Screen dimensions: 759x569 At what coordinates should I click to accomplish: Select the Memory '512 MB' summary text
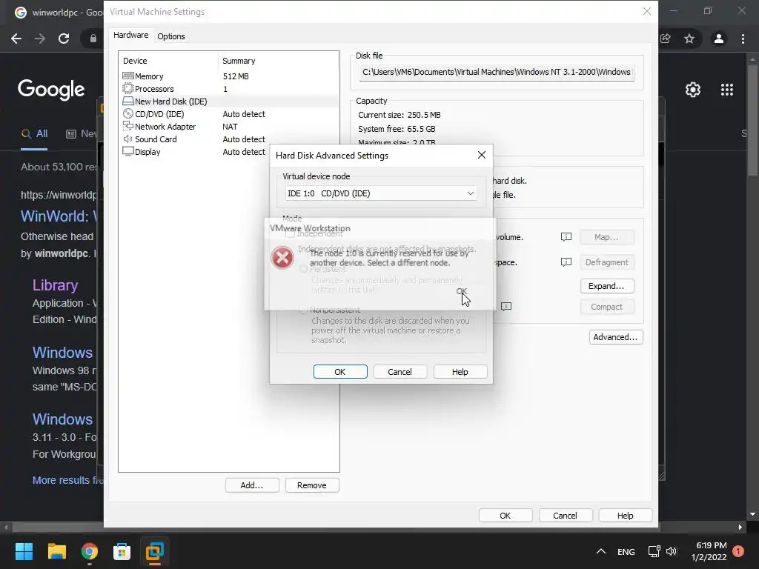coord(236,76)
